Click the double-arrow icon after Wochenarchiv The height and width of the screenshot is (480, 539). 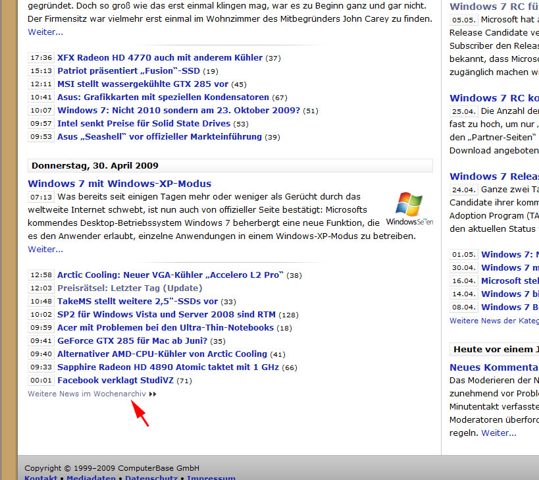[x=153, y=394]
